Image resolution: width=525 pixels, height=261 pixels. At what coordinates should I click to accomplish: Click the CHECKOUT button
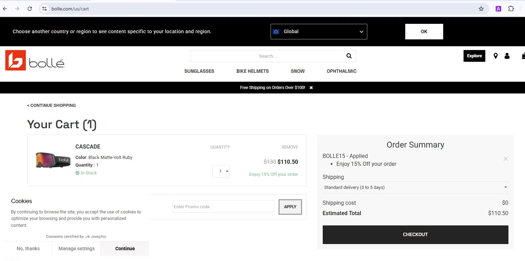click(415, 234)
